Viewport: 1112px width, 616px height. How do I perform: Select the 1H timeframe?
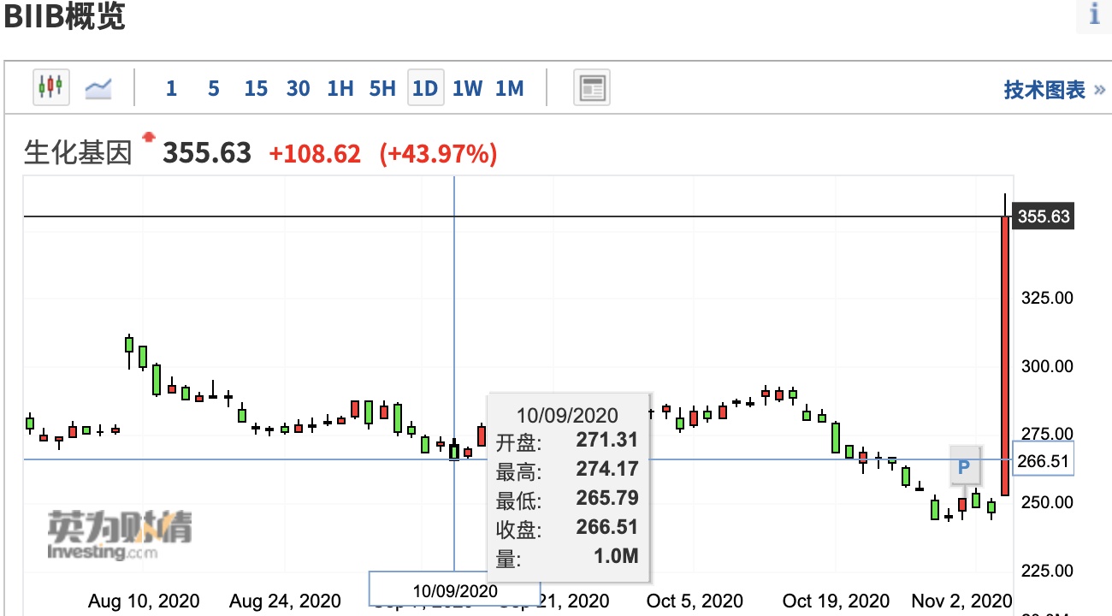(x=340, y=88)
